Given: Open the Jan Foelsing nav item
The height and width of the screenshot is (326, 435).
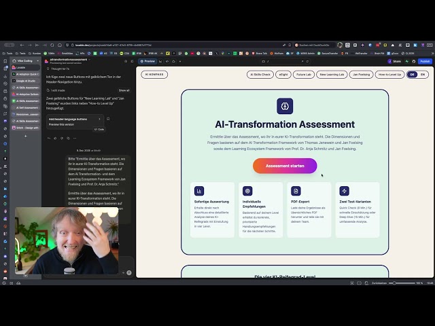Looking at the screenshot, I should click(361, 75).
